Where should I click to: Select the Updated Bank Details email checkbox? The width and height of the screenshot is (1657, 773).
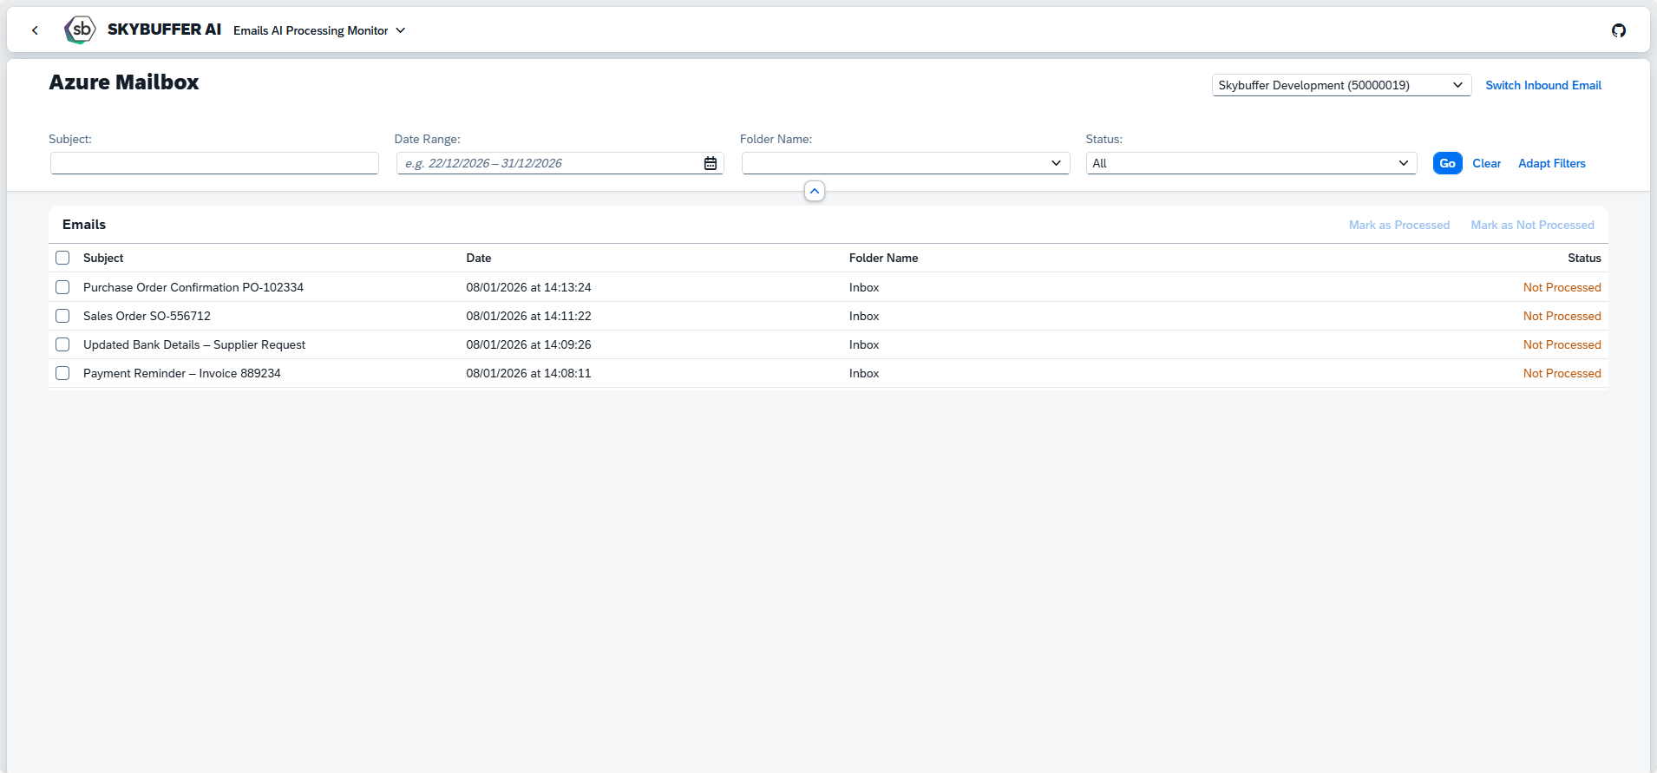[x=62, y=344]
